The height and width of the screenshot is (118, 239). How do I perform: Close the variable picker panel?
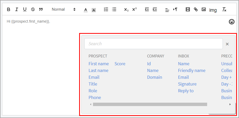coord(227,44)
